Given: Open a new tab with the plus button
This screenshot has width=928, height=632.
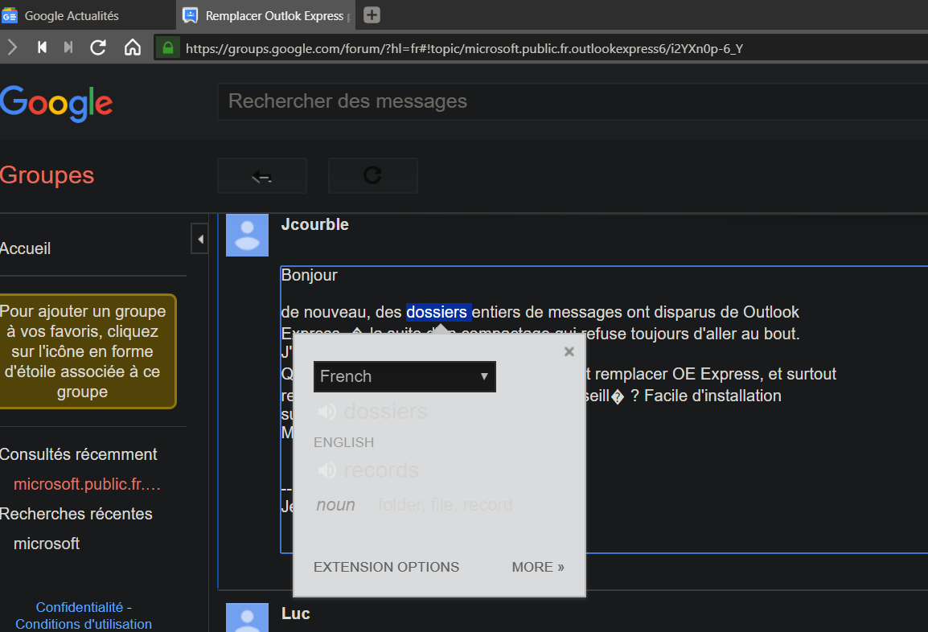Looking at the screenshot, I should pyautogui.click(x=370, y=14).
